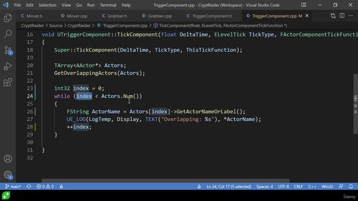Click the Source breadcrumb

click(x=56, y=26)
